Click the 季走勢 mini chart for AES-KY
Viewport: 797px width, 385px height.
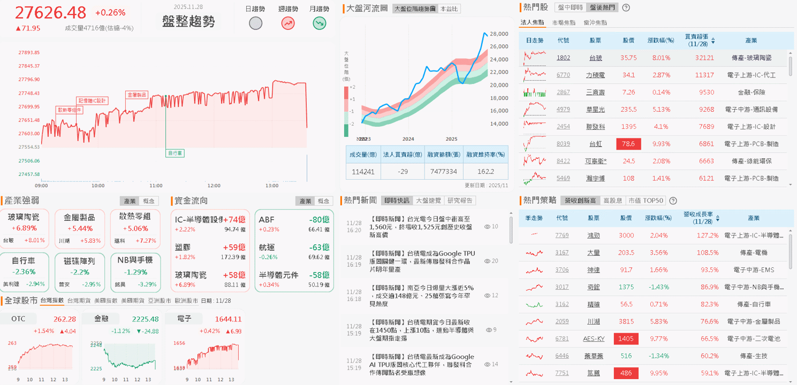(x=535, y=338)
